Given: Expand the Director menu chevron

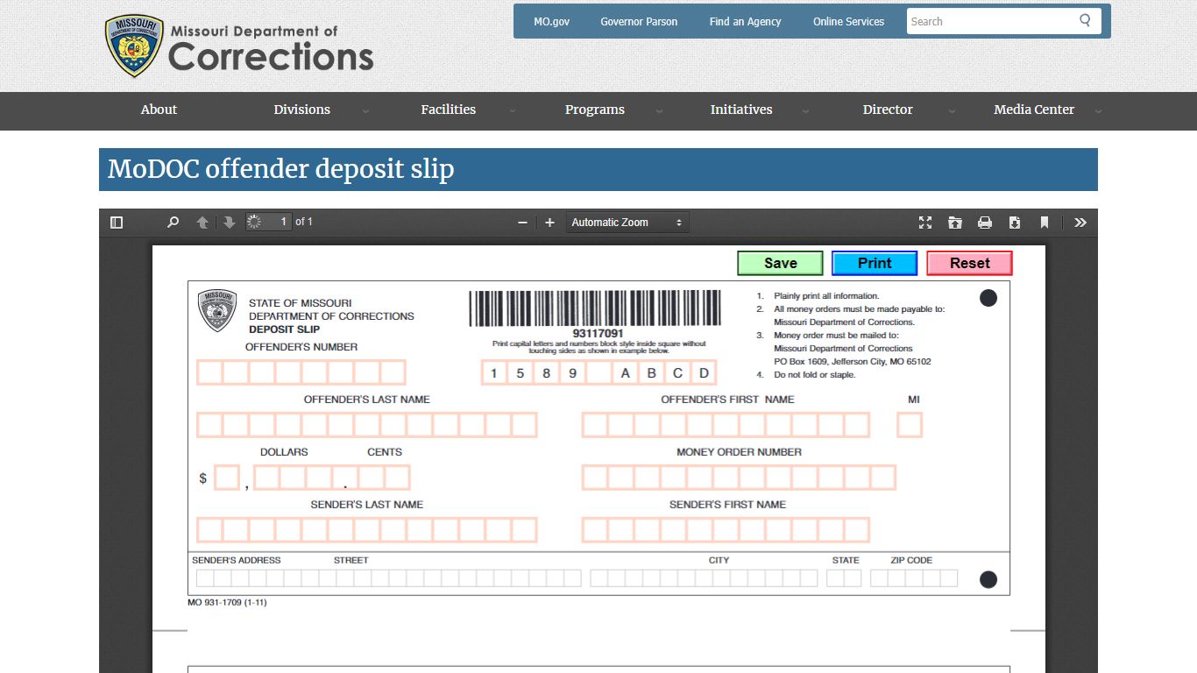Looking at the screenshot, I should pos(952,111).
